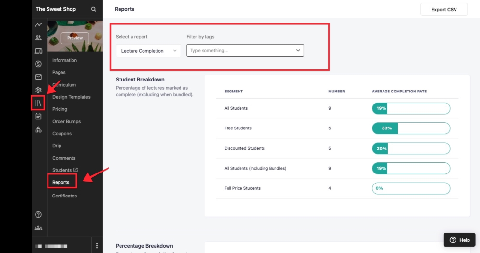Click the Reports page title

point(125,9)
